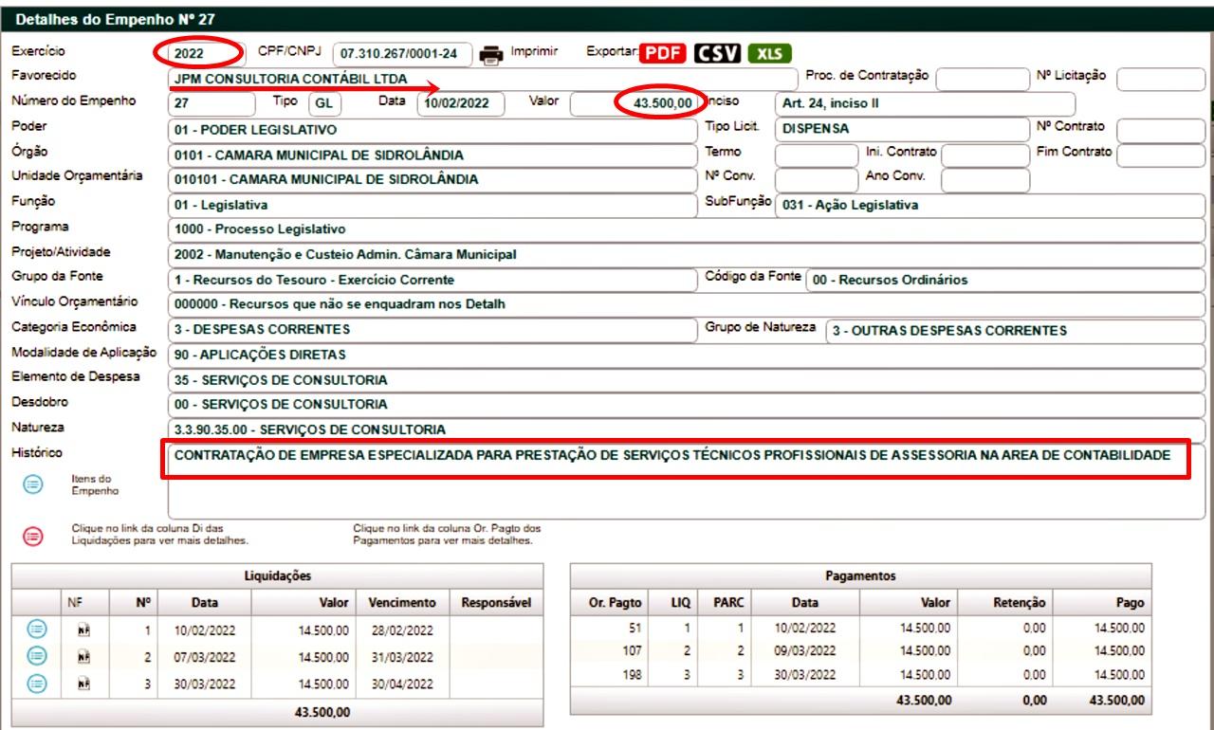View NF document for liquidação 3
The image size is (1214, 730).
coord(83,684)
